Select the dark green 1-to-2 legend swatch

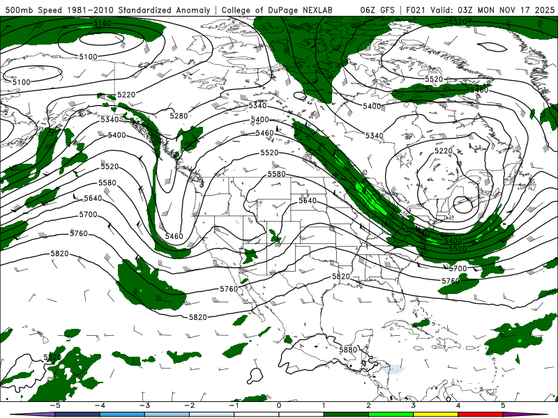346,415
